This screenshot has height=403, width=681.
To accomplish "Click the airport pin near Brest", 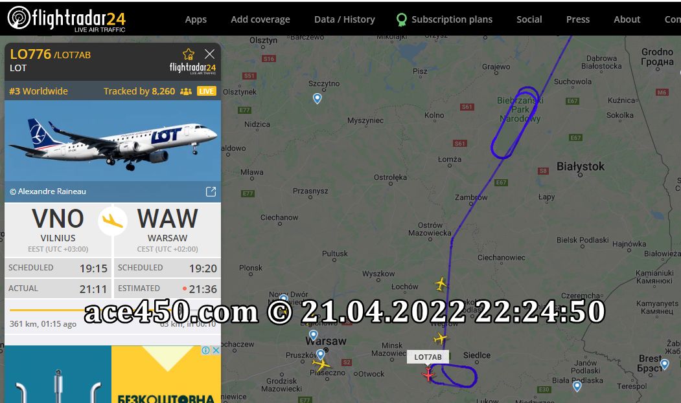I will click(x=665, y=364).
